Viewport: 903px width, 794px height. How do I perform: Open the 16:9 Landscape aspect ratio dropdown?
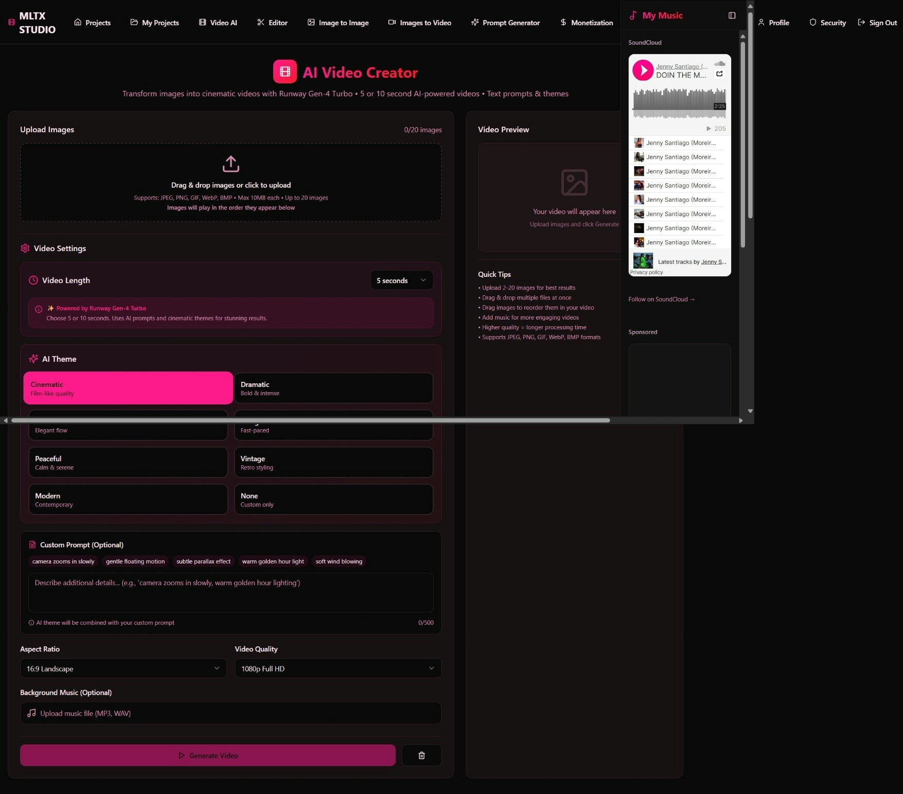[123, 668]
